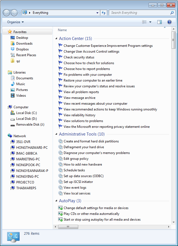178x246 pixels.
Task: Click the Back navigation arrow
Action: click(x=6, y=13)
